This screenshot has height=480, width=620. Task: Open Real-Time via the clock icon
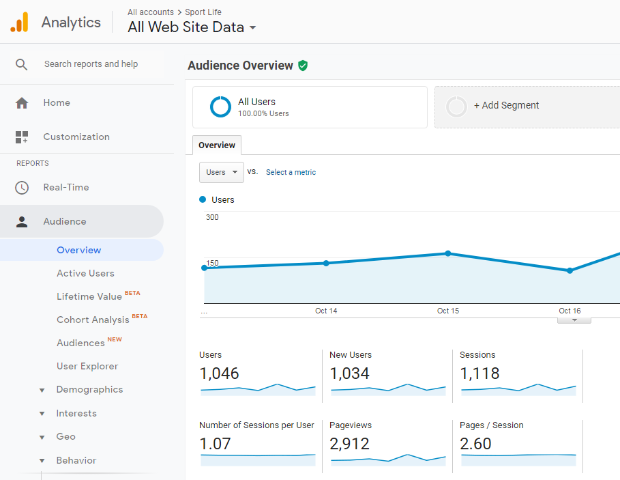tap(22, 188)
